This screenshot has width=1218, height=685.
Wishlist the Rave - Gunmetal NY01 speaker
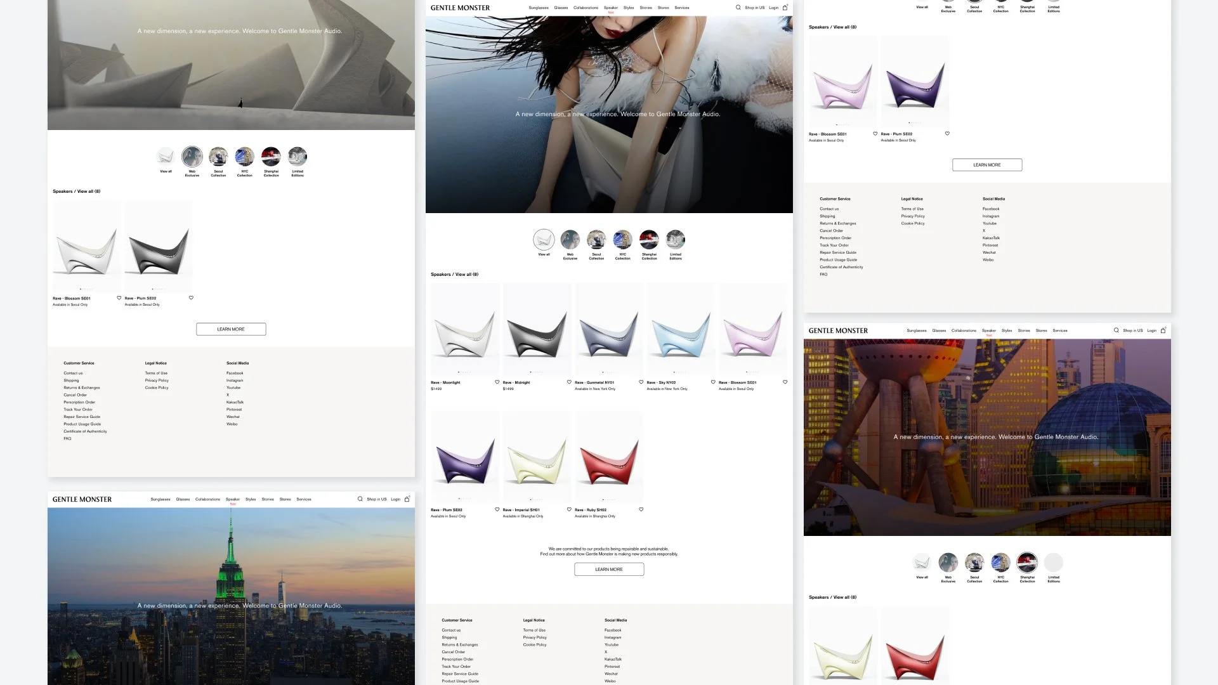tap(641, 382)
